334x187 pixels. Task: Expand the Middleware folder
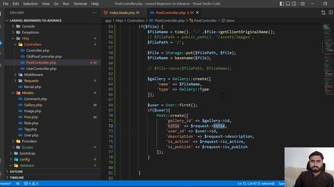(33, 75)
